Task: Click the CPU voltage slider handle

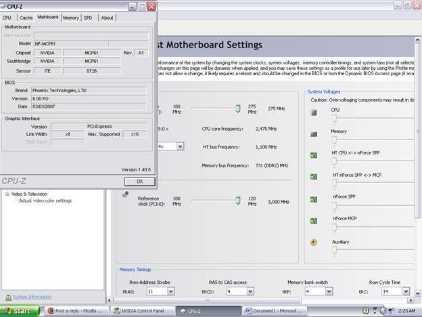Action: (x=334, y=118)
